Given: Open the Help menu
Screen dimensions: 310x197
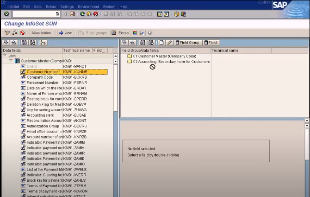Looking at the screenshot, I should pos(124,7).
